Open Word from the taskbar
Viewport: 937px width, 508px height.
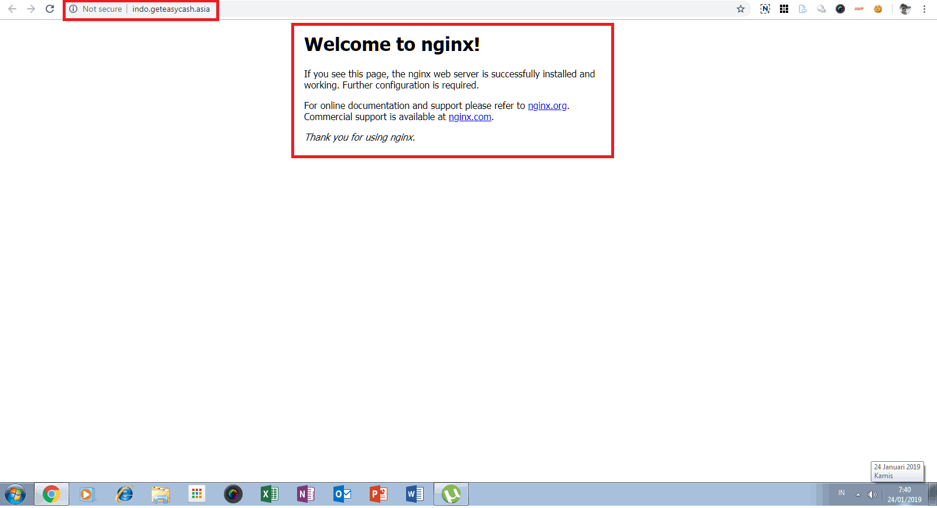click(414, 495)
